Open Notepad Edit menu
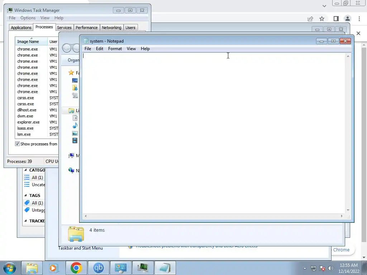Image resolution: width=367 pixels, height=275 pixels. (x=100, y=49)
